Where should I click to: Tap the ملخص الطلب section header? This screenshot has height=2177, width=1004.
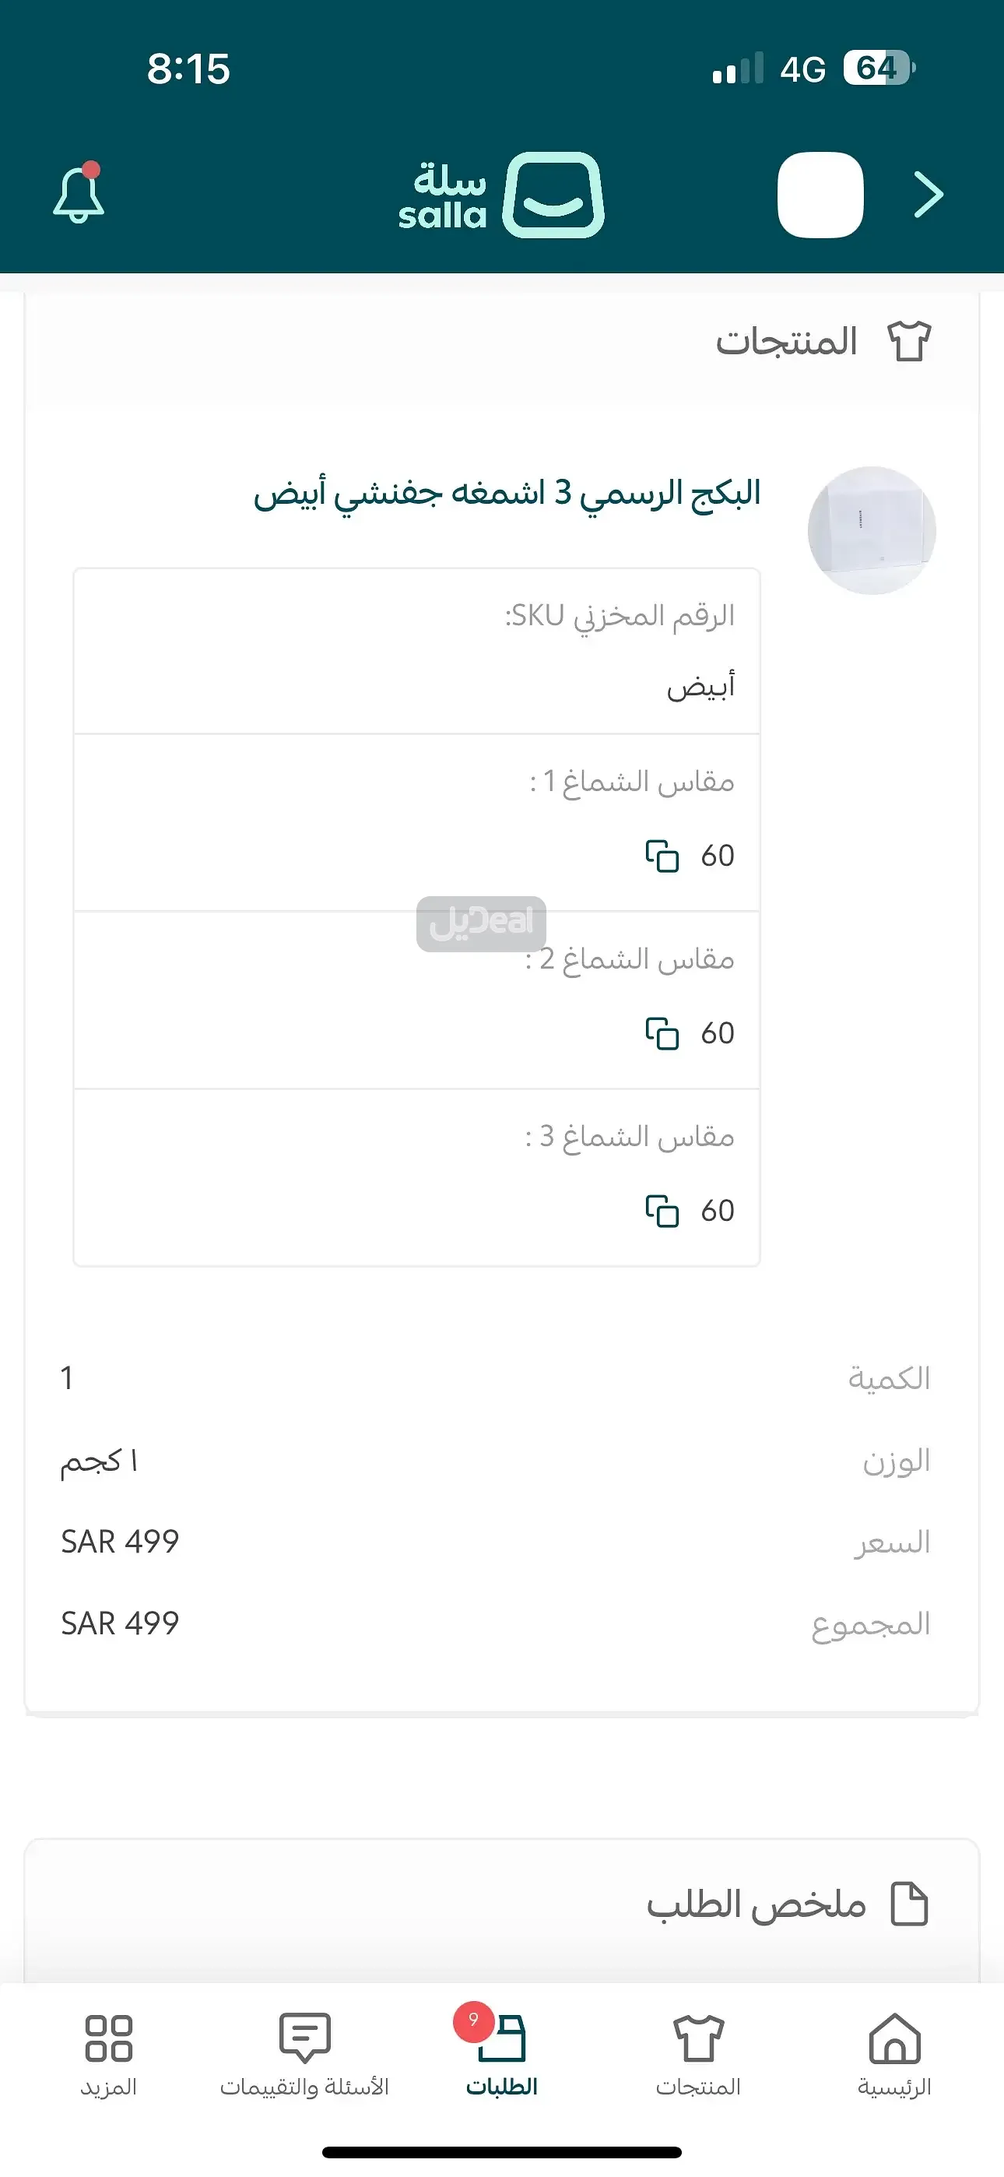(757, 1906)
